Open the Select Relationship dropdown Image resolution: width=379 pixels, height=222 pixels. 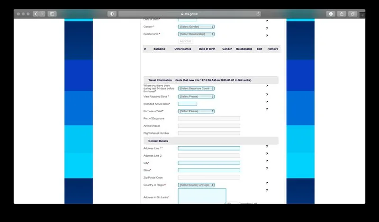click(x=196, y=34)
